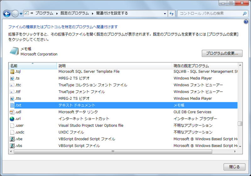The image size is (251, 176).
Task: Select the .vbe extension name
Action: point(19,139)
